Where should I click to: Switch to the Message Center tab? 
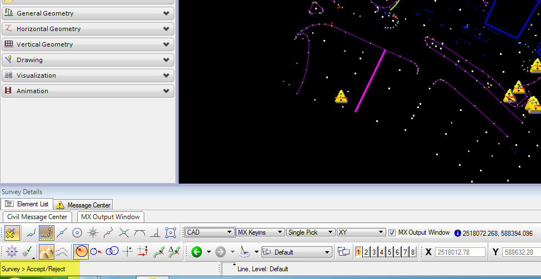pos(83,205)
